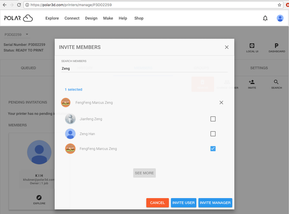Open the notifications bell
The image size is (289, 214).
(265, 18)
